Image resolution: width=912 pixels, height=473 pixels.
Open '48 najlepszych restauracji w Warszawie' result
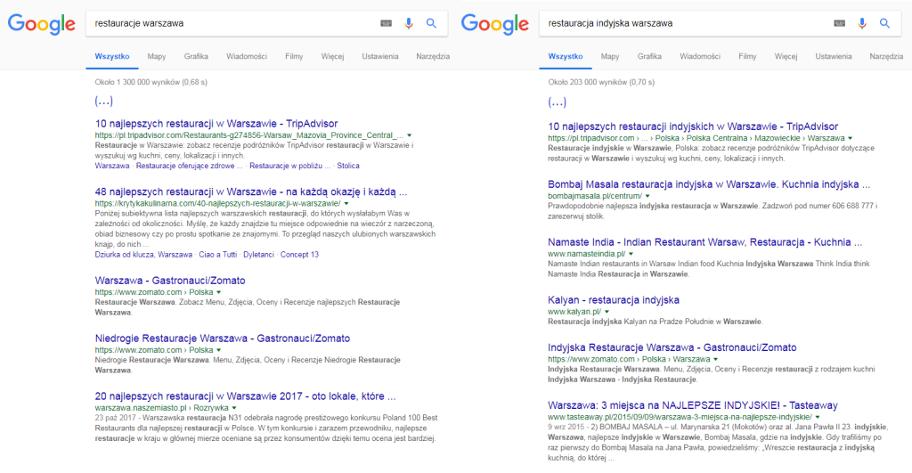[250, 192]
